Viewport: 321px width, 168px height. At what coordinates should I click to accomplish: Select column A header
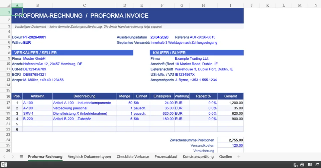coord(17,6)
